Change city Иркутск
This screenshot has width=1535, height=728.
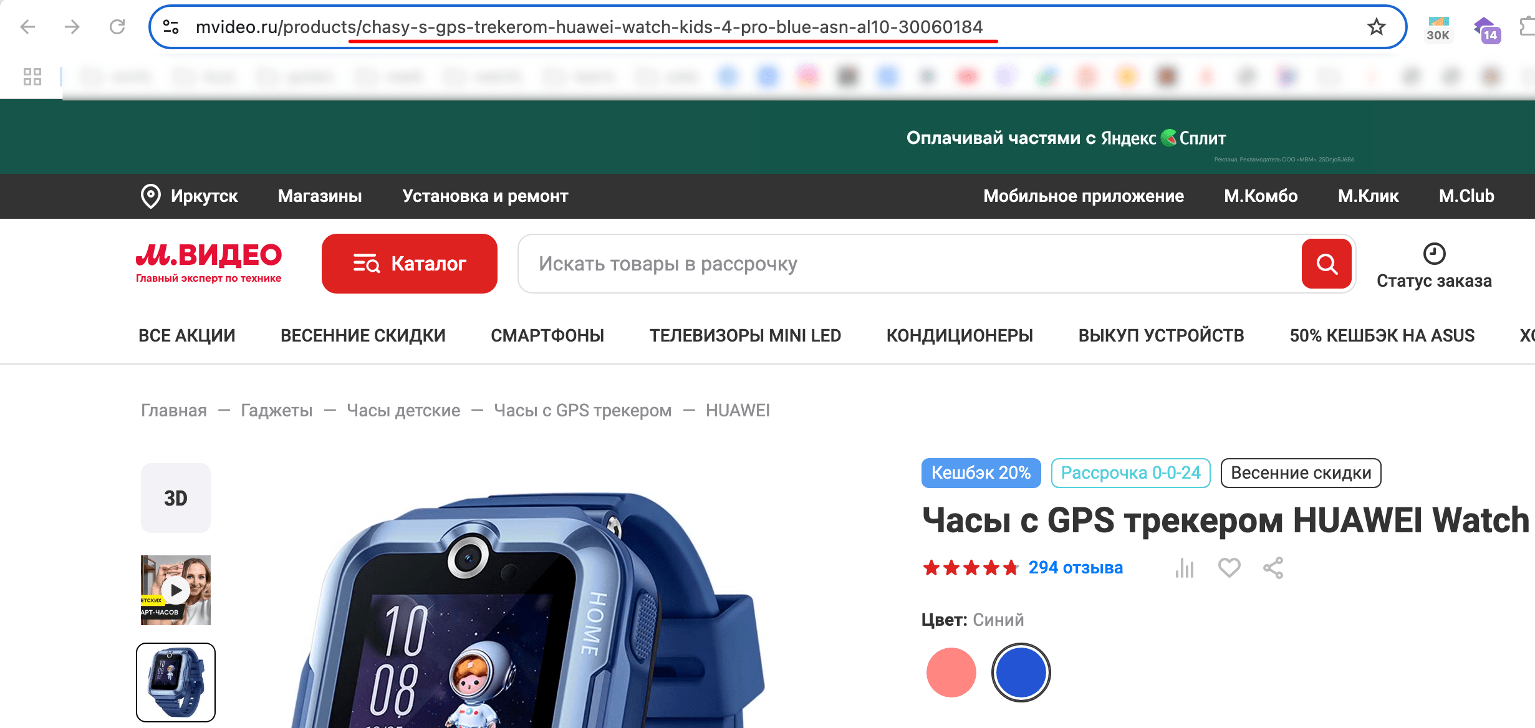[x=204, y=196]
